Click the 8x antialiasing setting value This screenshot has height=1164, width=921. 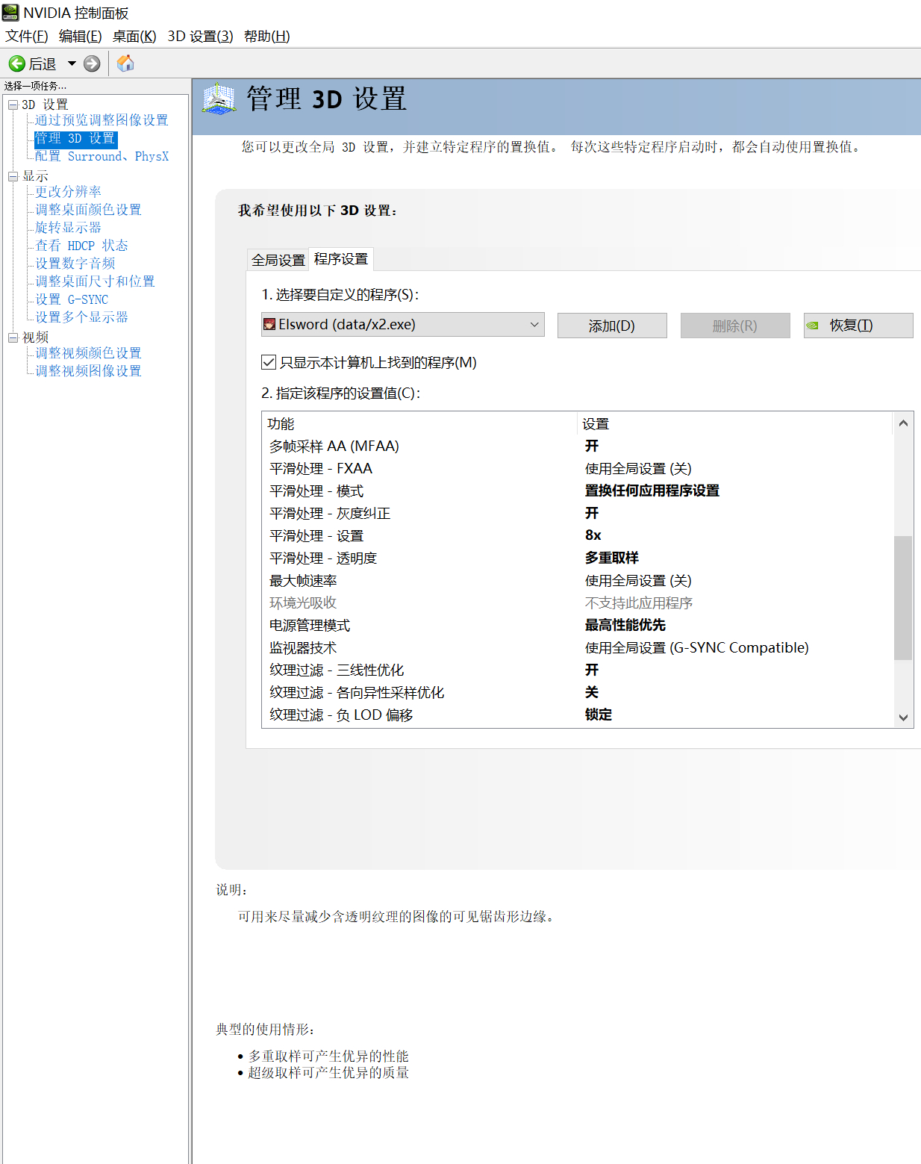(593, 535)
